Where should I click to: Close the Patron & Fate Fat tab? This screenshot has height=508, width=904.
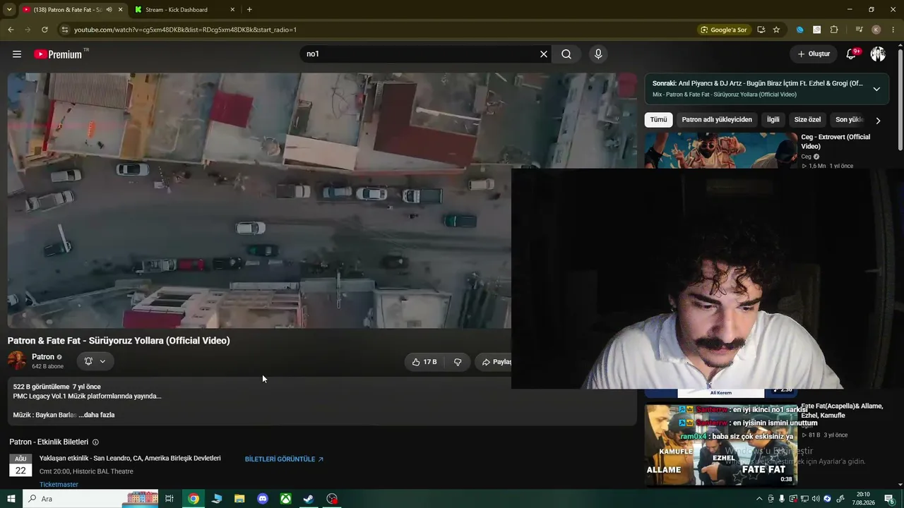120,10
